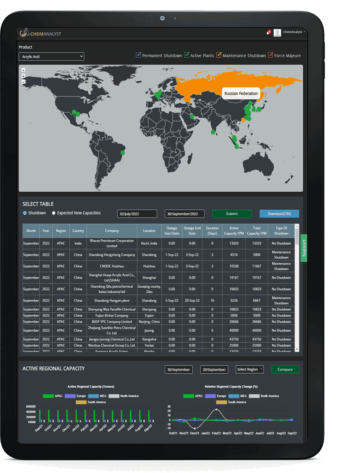Zoom in on the world map
Image resolution: width=355 pixels, height=473 pixels.
pos(24,76)
